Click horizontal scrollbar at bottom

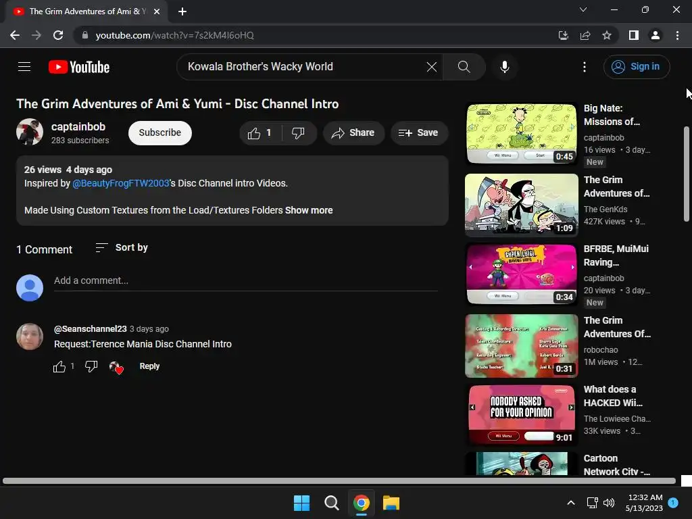[339, 480]
